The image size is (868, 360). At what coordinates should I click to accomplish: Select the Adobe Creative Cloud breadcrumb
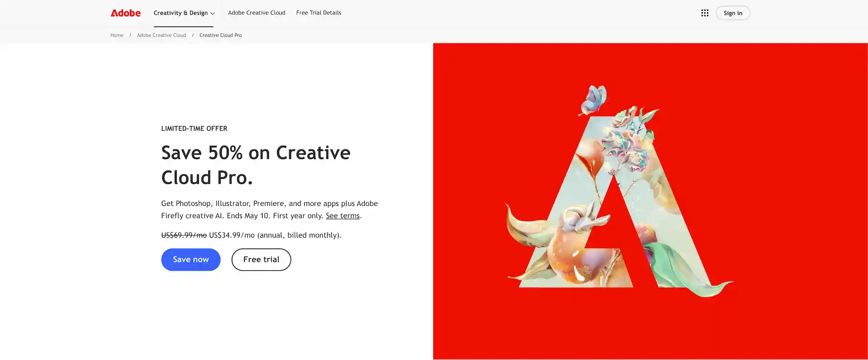pos(161,35)
